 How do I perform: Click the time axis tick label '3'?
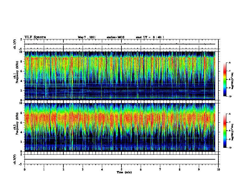(x=83, y=170)
